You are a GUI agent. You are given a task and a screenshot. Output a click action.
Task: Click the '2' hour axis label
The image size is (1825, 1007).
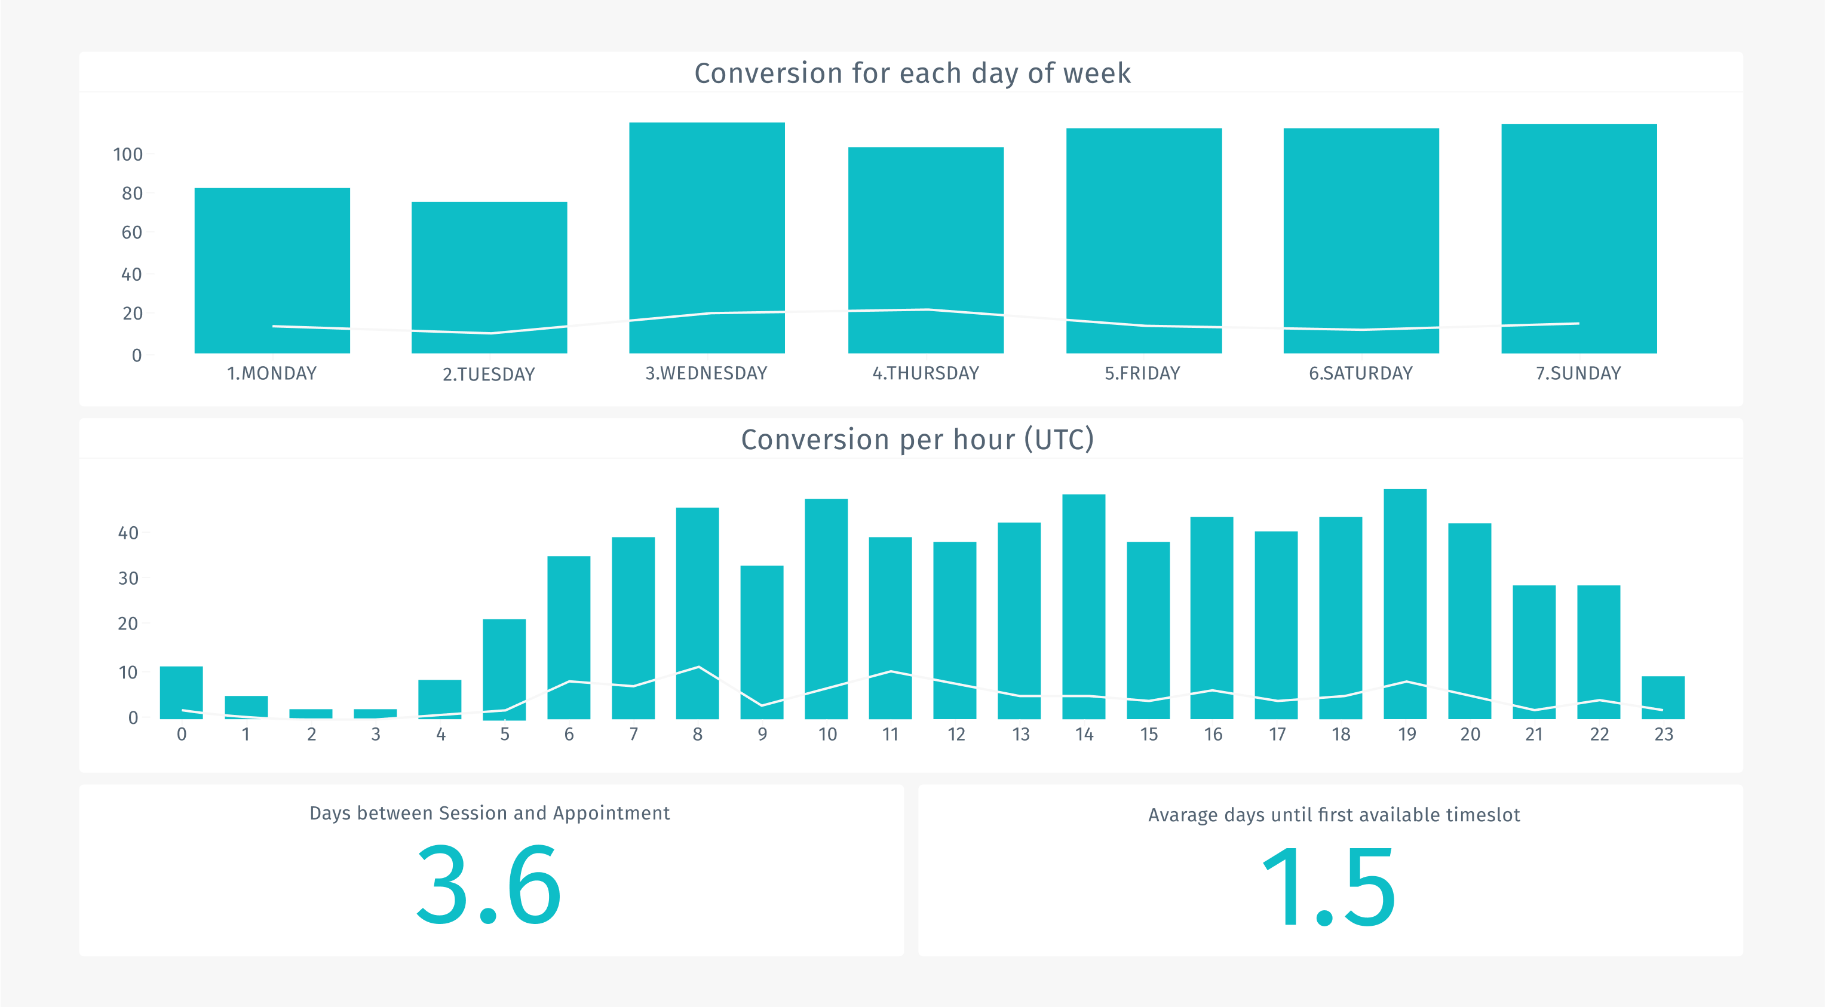[311, 735]
